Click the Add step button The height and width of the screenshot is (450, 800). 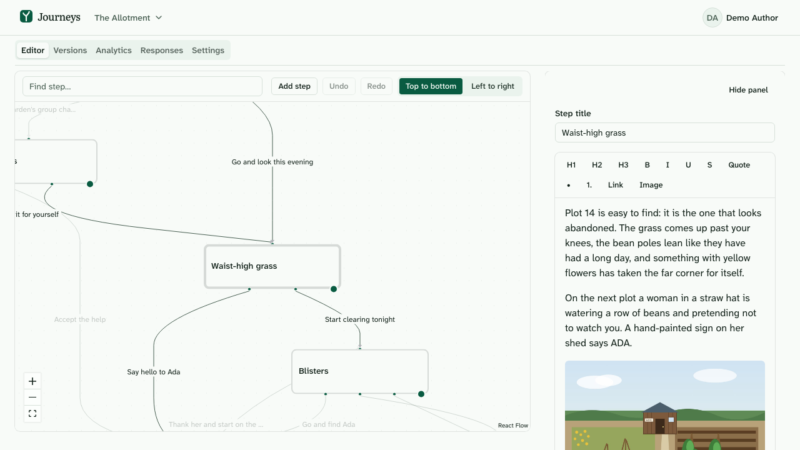294,86
